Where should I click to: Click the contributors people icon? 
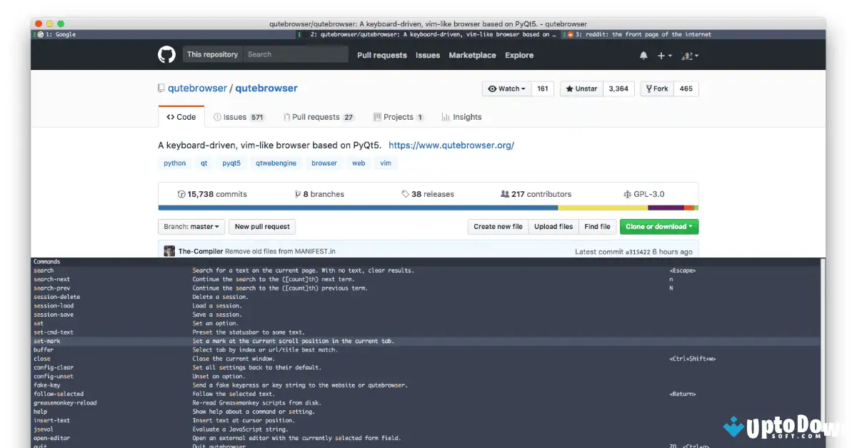505,194
